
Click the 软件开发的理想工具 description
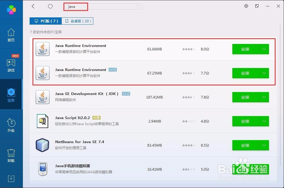[71, 148]
